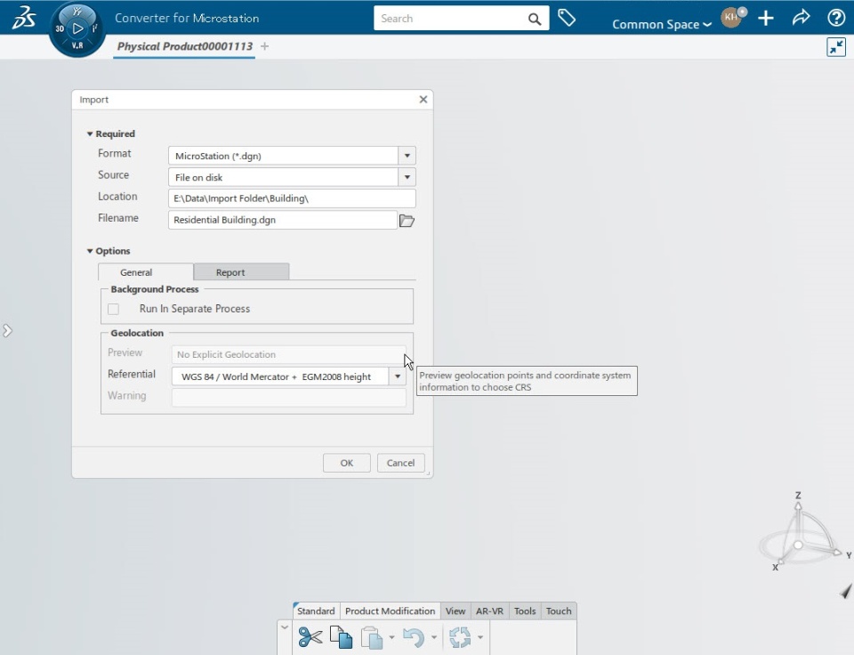Click the compass north quadrant
This screenshot has width=854, height=655.
(x=77, y=12)
